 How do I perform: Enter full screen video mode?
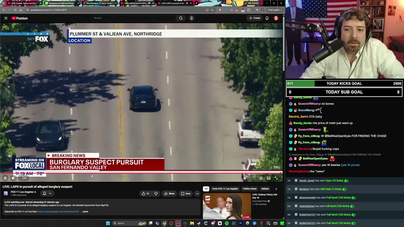[x=276, y=178]
